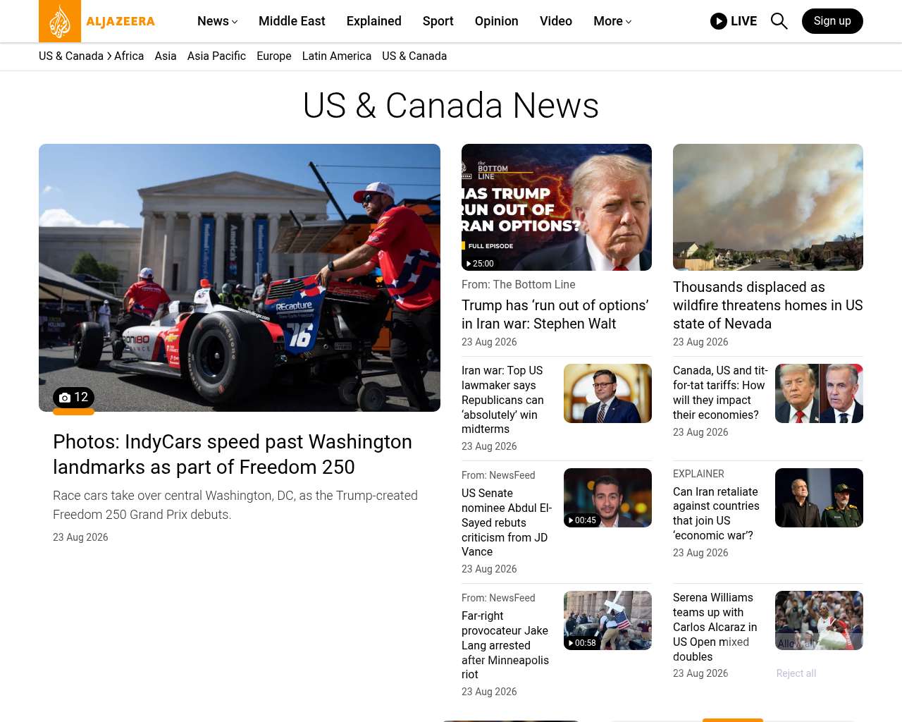Open the Video section

click(556, 21)
